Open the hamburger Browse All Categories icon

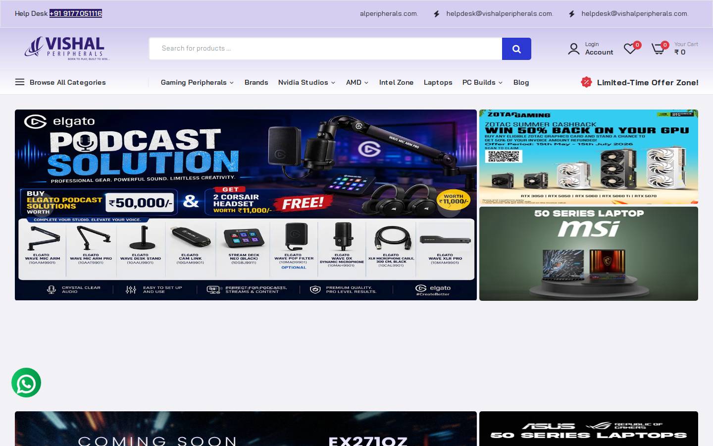[20, 82]
